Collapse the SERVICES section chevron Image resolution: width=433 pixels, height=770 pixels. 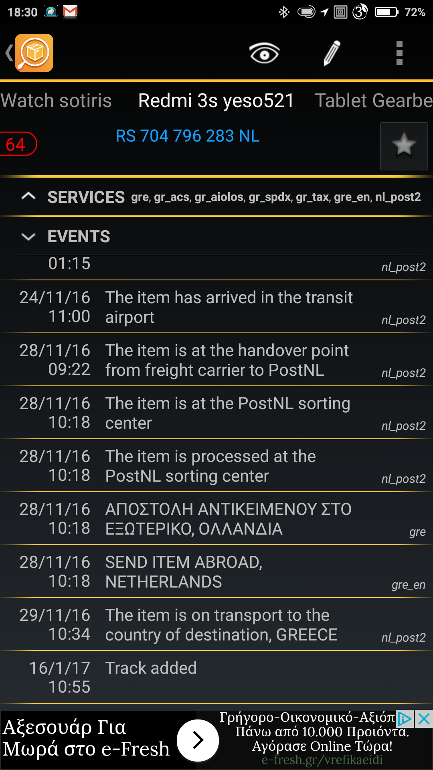[x=28, y=197]
